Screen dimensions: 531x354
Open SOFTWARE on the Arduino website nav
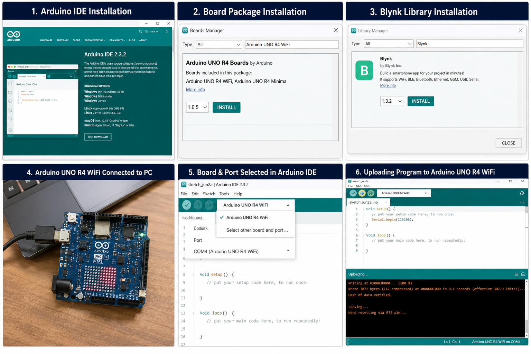63,40
